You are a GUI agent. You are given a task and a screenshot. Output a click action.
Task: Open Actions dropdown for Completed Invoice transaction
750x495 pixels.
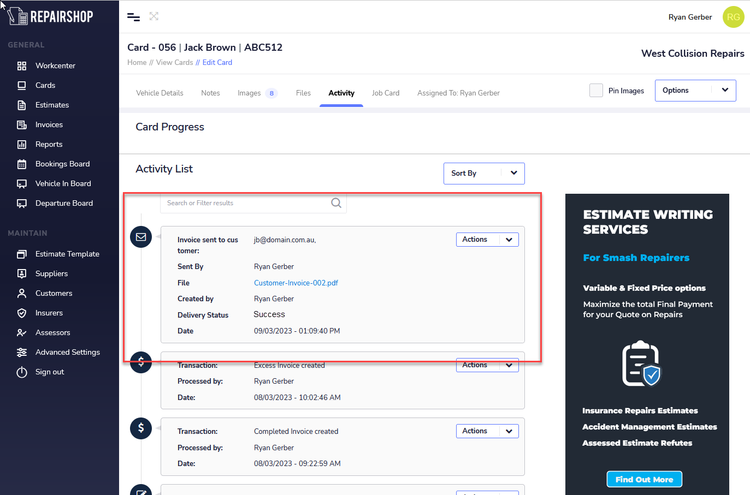[x=487, y=431]
